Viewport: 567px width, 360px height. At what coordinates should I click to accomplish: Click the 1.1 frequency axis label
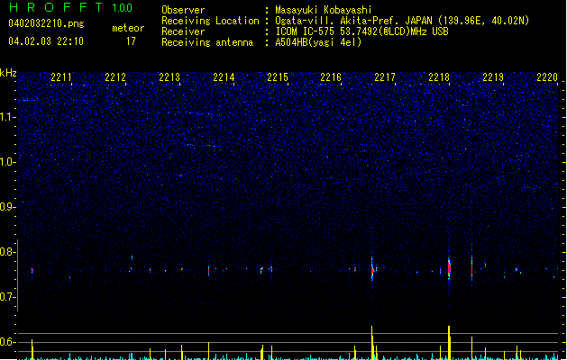8,117
